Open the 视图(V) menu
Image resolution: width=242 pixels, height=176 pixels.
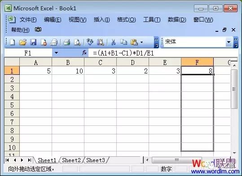[77, 20]
